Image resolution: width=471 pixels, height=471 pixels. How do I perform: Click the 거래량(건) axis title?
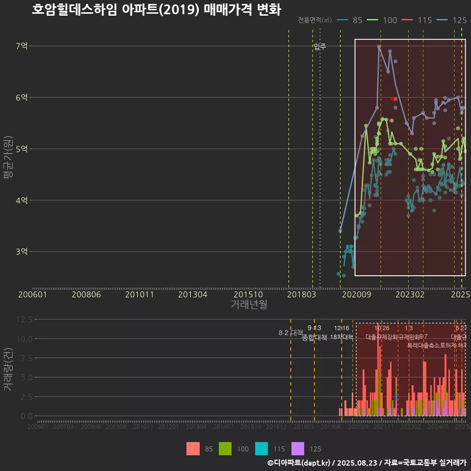(8, 369)
